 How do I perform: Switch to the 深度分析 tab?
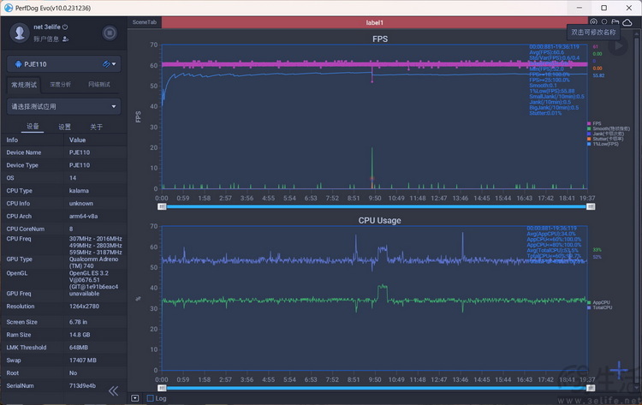click(60, 85)
